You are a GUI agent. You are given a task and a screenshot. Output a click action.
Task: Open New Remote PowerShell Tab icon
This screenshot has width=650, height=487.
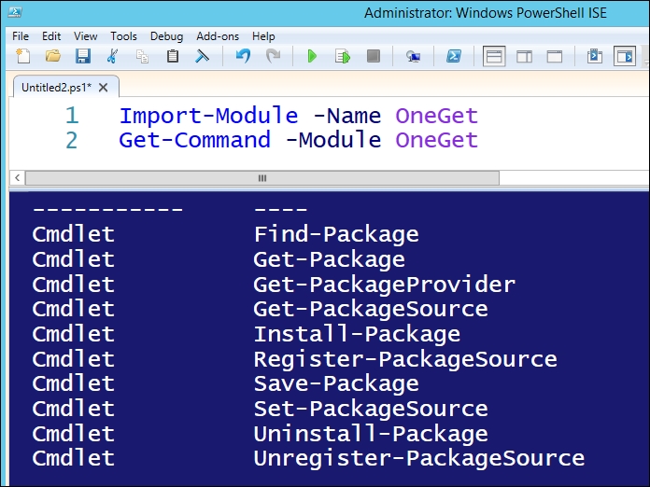point(414,56)
